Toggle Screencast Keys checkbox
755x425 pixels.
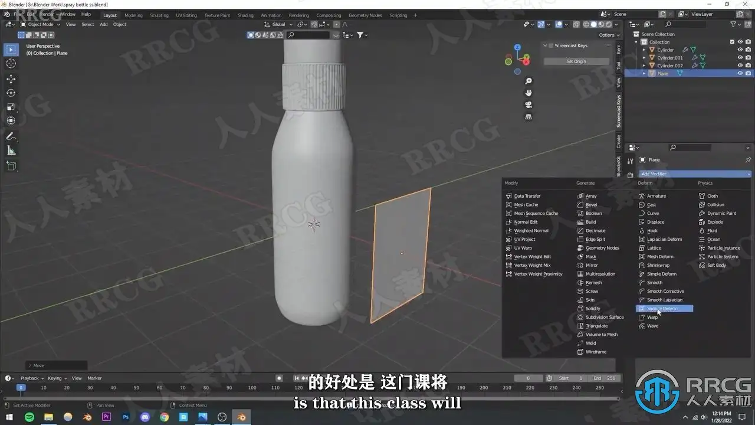[551, 45]
